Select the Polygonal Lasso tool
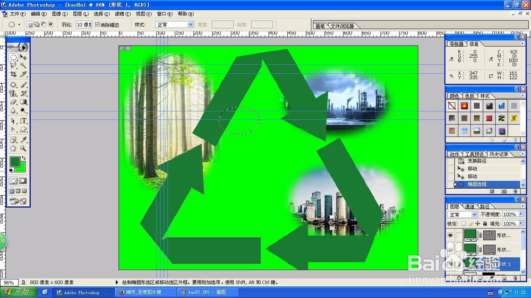Viewport: 531px width, 298px height. (x=13, y=65)
